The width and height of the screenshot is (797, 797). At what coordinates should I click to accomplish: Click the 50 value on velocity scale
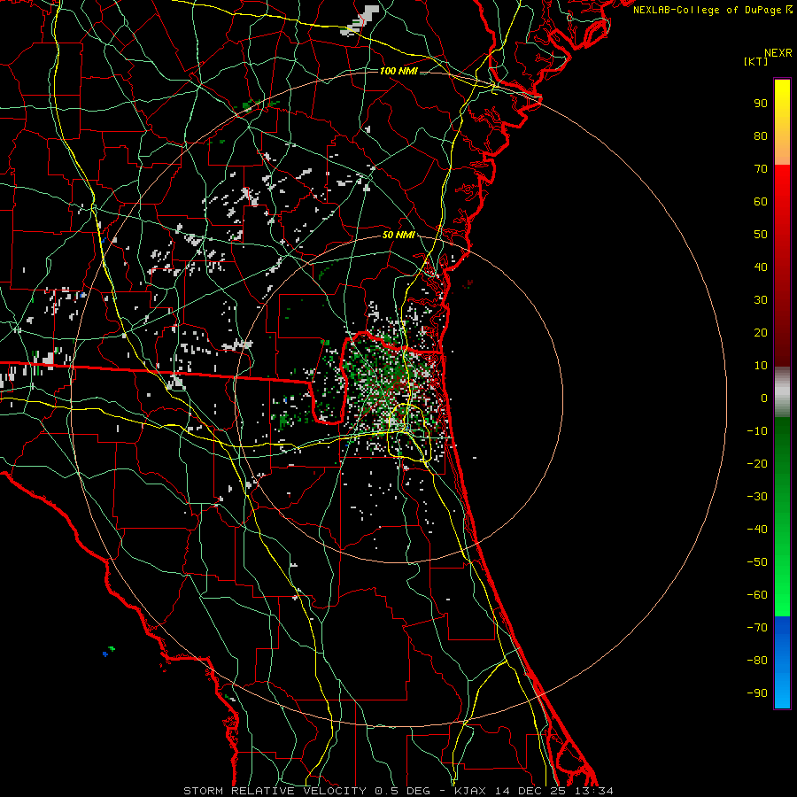pyautogui.click(x=761, y=235)
